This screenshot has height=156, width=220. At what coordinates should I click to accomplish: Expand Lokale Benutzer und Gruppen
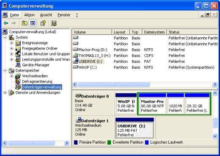pos(11,54)
